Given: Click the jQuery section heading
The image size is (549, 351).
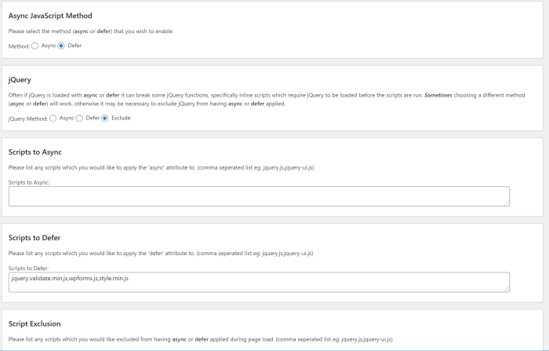Looking at the screenshot, I should [x=20, y=80].
